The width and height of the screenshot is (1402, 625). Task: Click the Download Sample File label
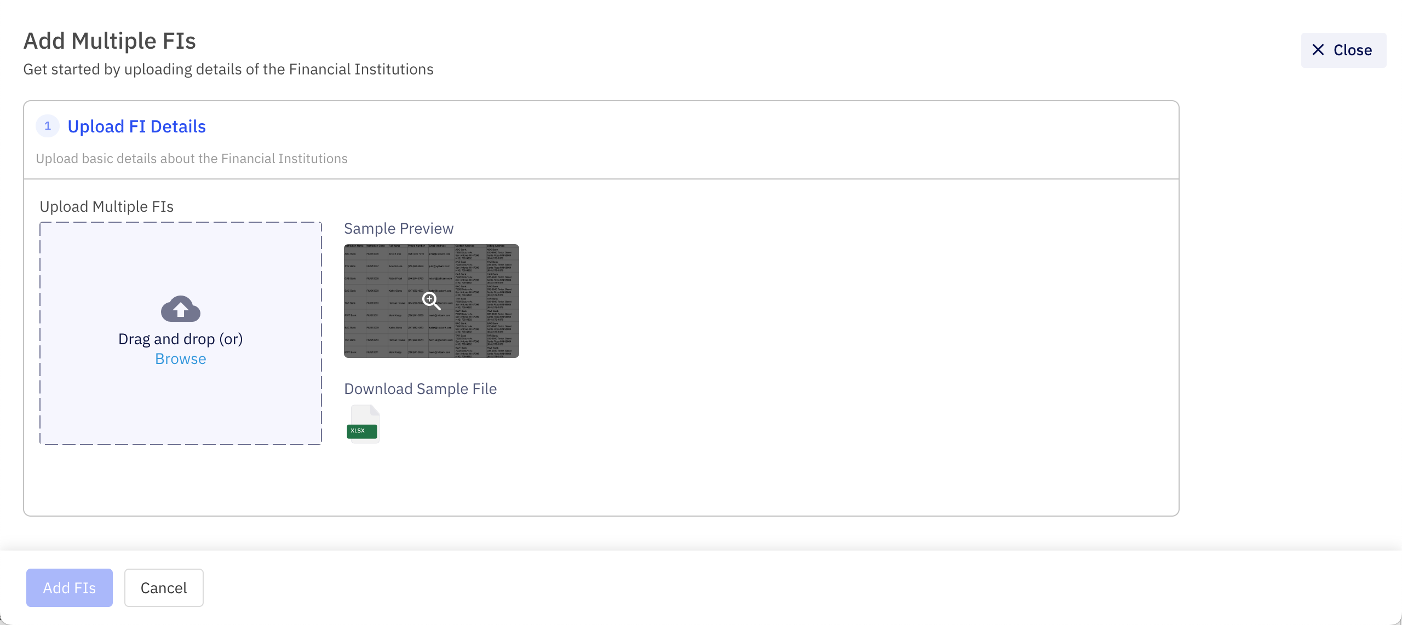pos(420,389)
